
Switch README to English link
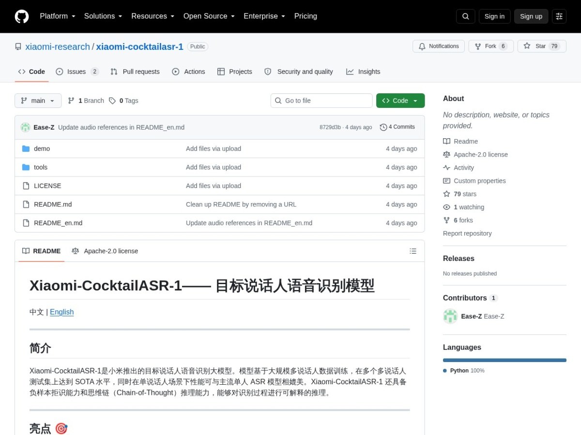62,312
